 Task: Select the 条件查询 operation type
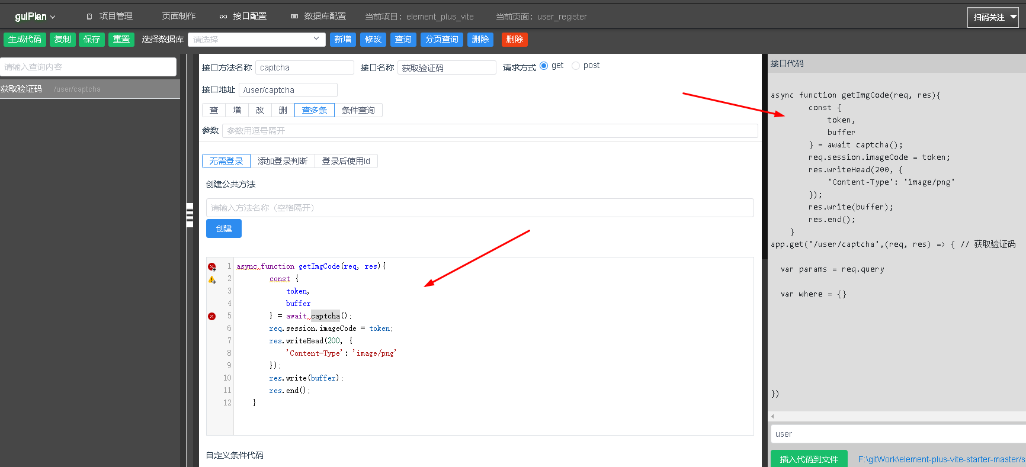pyautogui.click(x=358, y=110)
